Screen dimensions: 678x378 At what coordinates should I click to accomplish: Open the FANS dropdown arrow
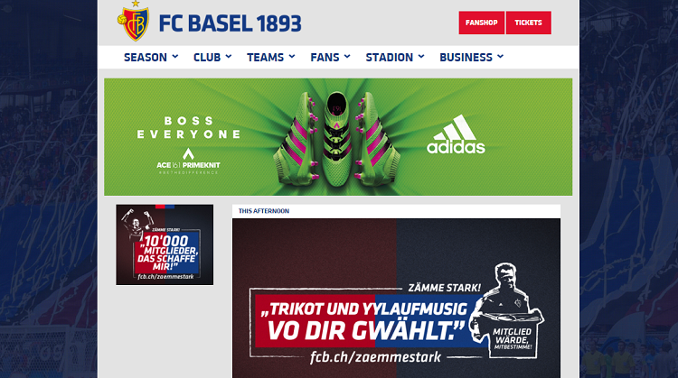pos(347,57)
